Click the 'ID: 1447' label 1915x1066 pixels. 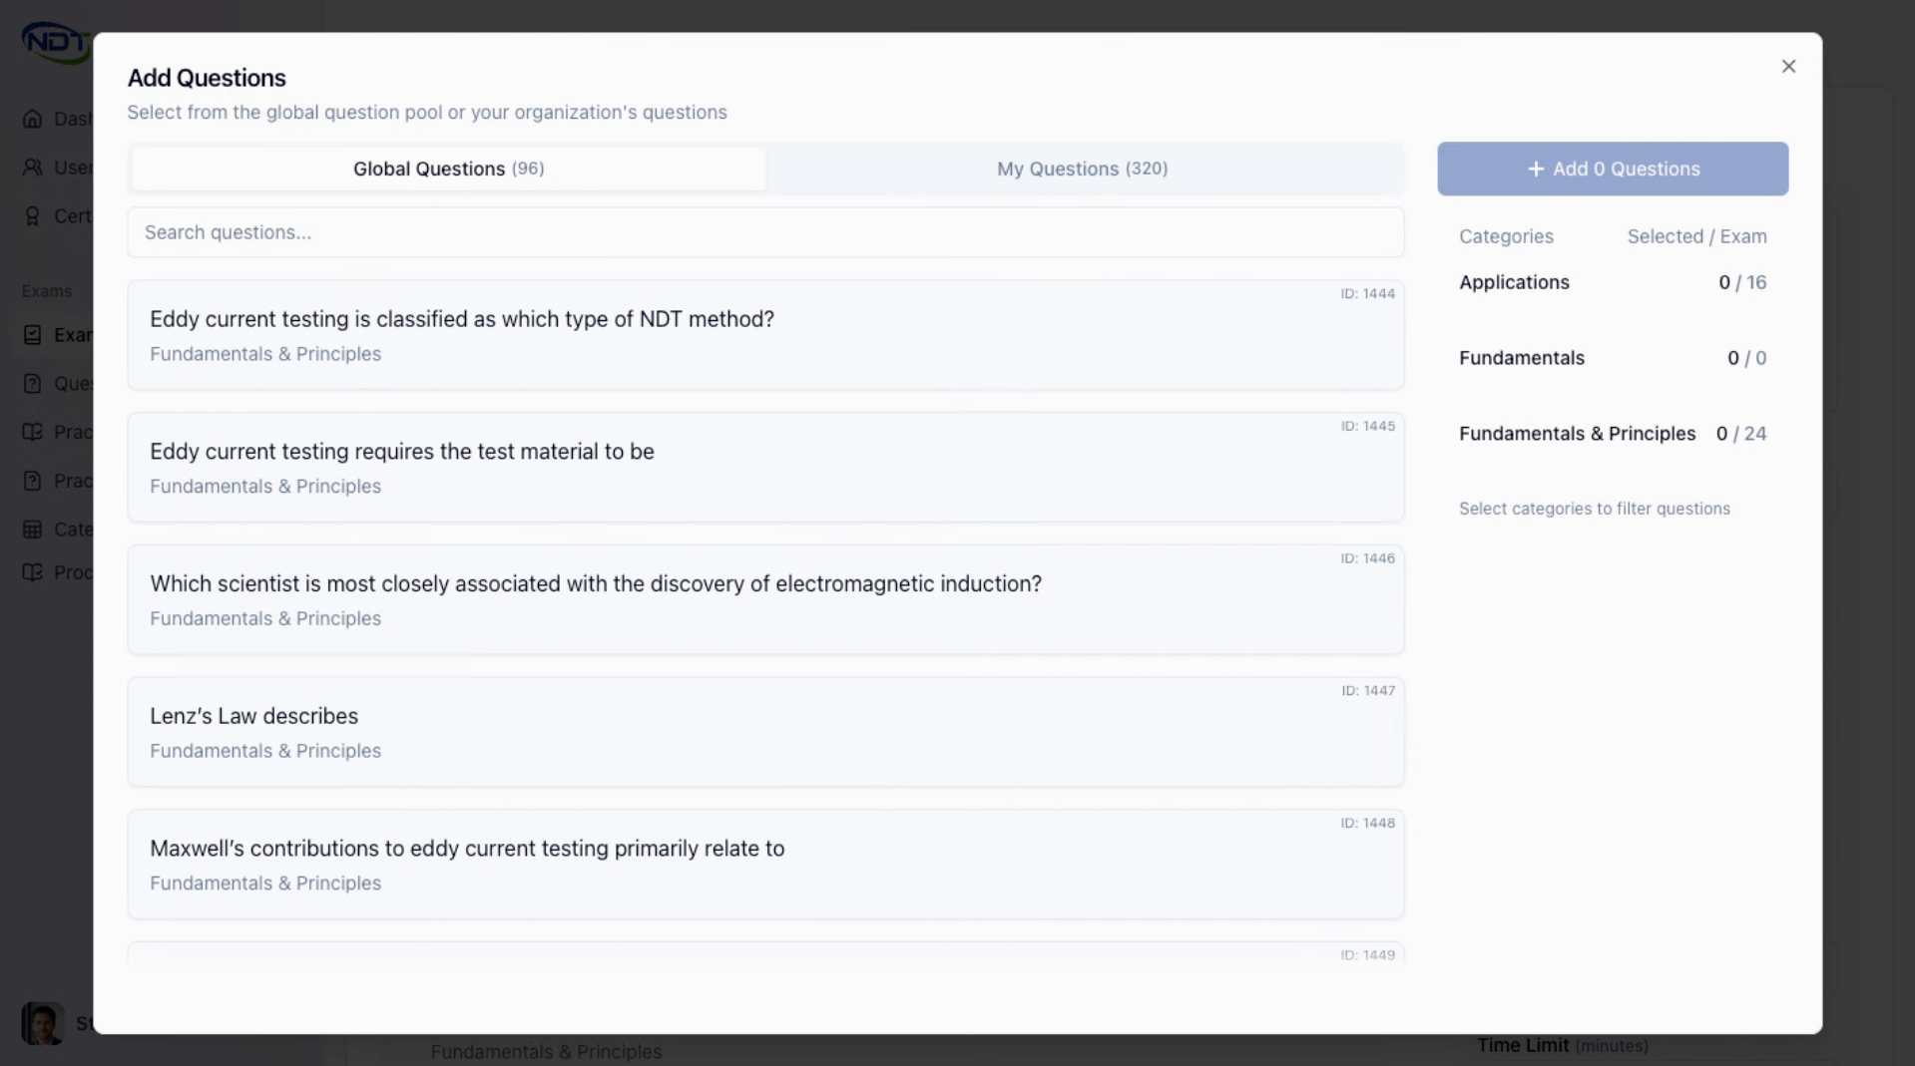coord(1367,690)
